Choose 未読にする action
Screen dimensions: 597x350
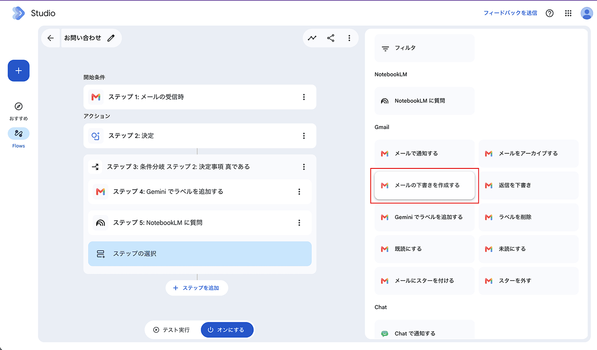pos(529,249)
